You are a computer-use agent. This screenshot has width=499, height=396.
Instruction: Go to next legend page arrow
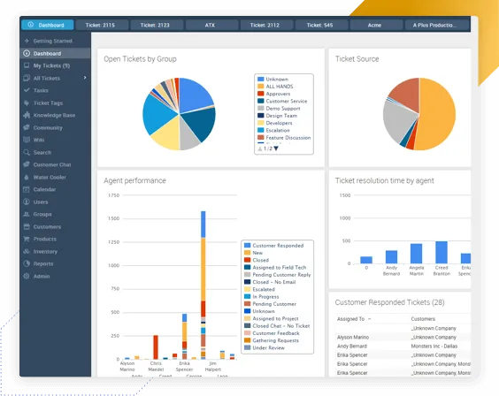[x=276, y=148]
